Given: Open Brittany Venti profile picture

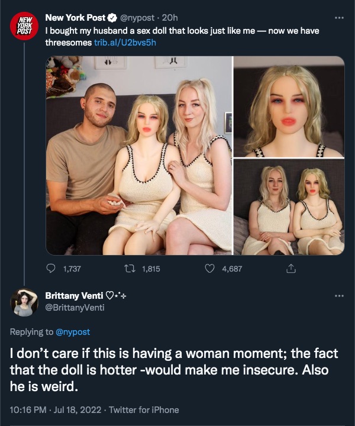Looking at the screenshot, I should 24,302.
